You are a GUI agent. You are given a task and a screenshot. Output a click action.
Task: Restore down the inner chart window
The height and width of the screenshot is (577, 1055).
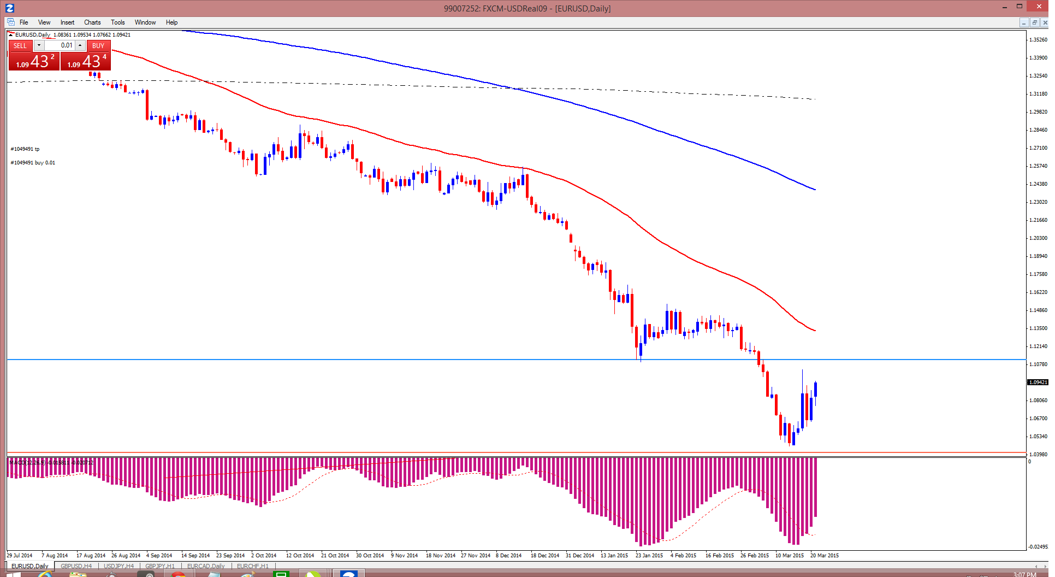pos(1034,22)
